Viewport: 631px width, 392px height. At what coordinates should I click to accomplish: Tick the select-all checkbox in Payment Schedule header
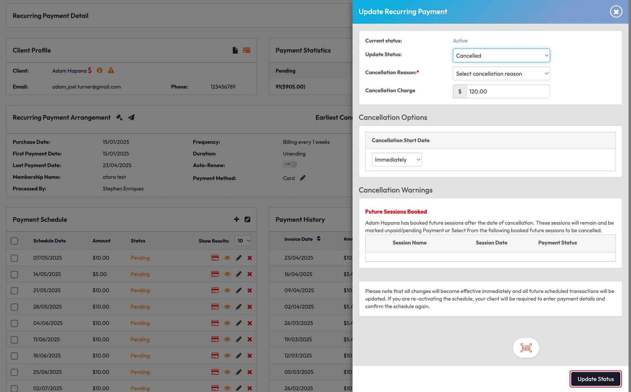pos(14,241)
